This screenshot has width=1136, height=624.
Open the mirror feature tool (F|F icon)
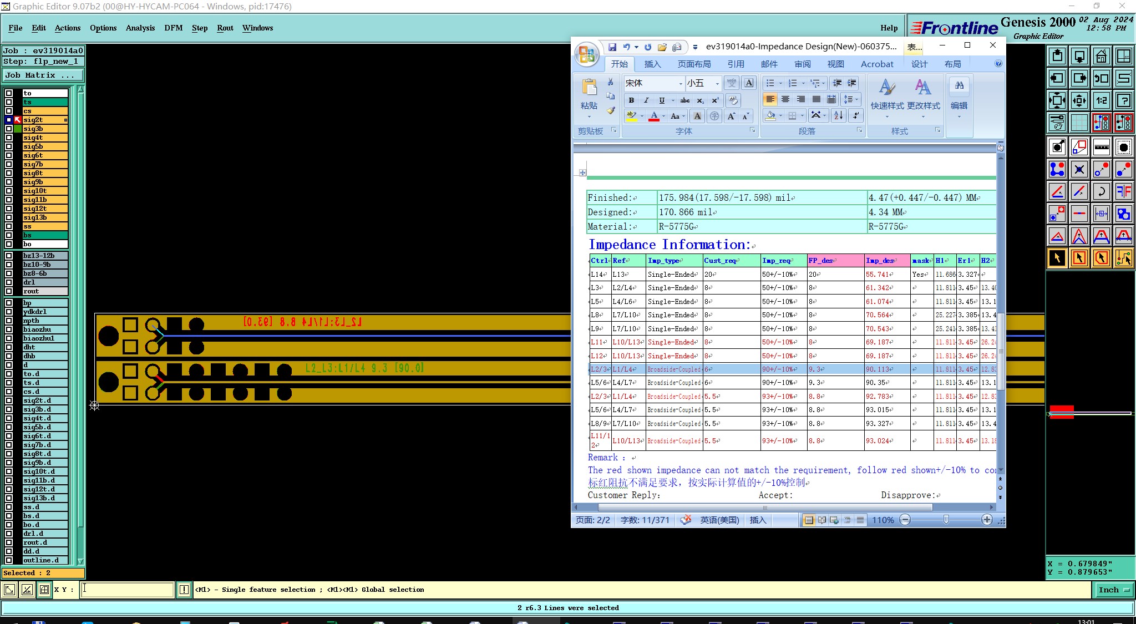[1123, 191]
